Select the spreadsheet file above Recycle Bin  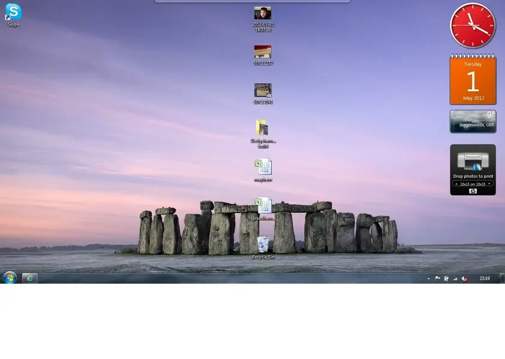coord(263,206)
